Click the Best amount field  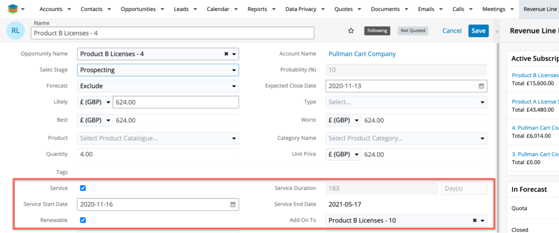[176, 120]
